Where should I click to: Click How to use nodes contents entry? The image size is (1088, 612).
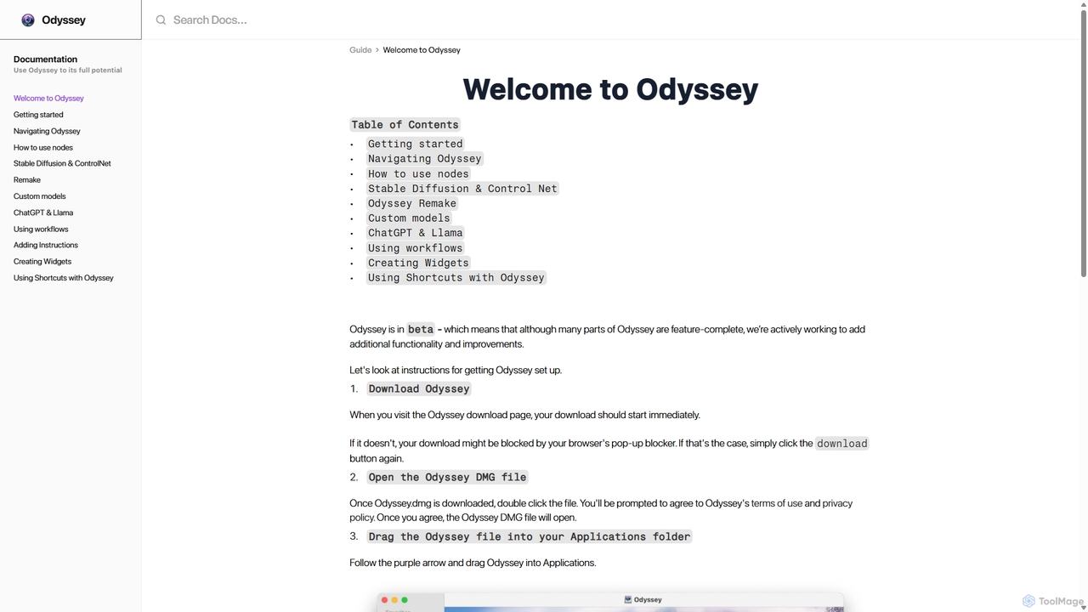[418, 173]
